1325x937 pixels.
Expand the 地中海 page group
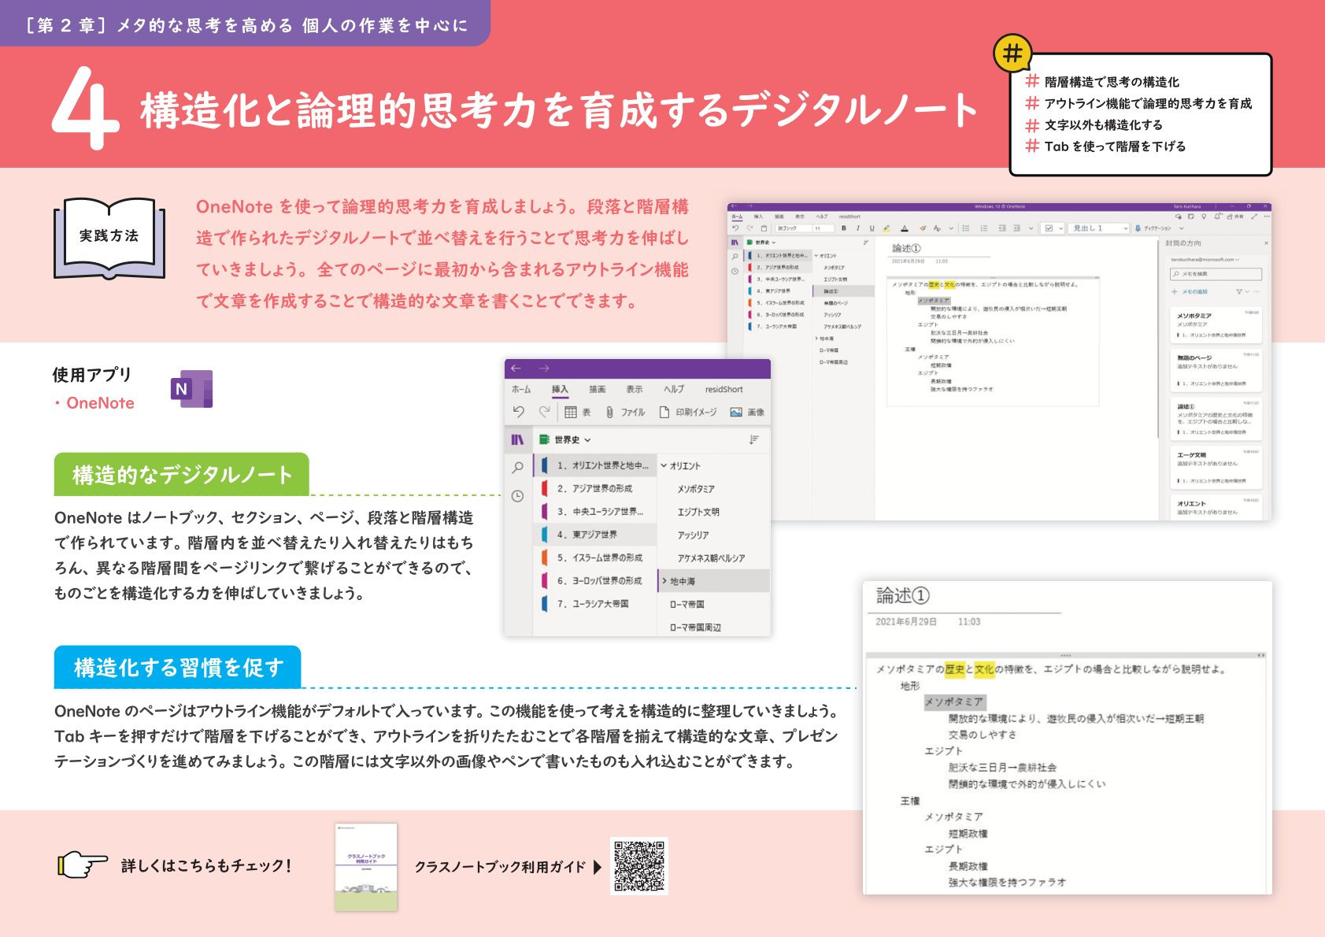[664, 581]
